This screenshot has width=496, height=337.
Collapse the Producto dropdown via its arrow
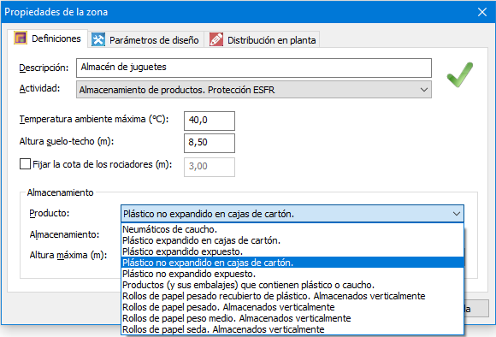(457, 214)
